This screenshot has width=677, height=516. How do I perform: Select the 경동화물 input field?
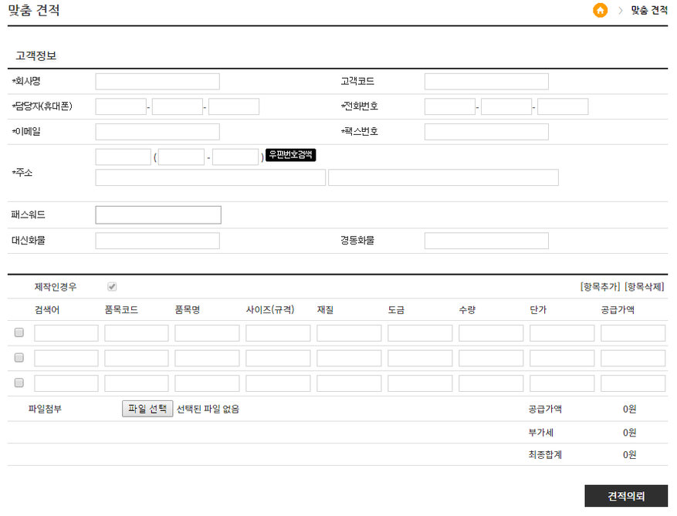[x=486, y=241]
